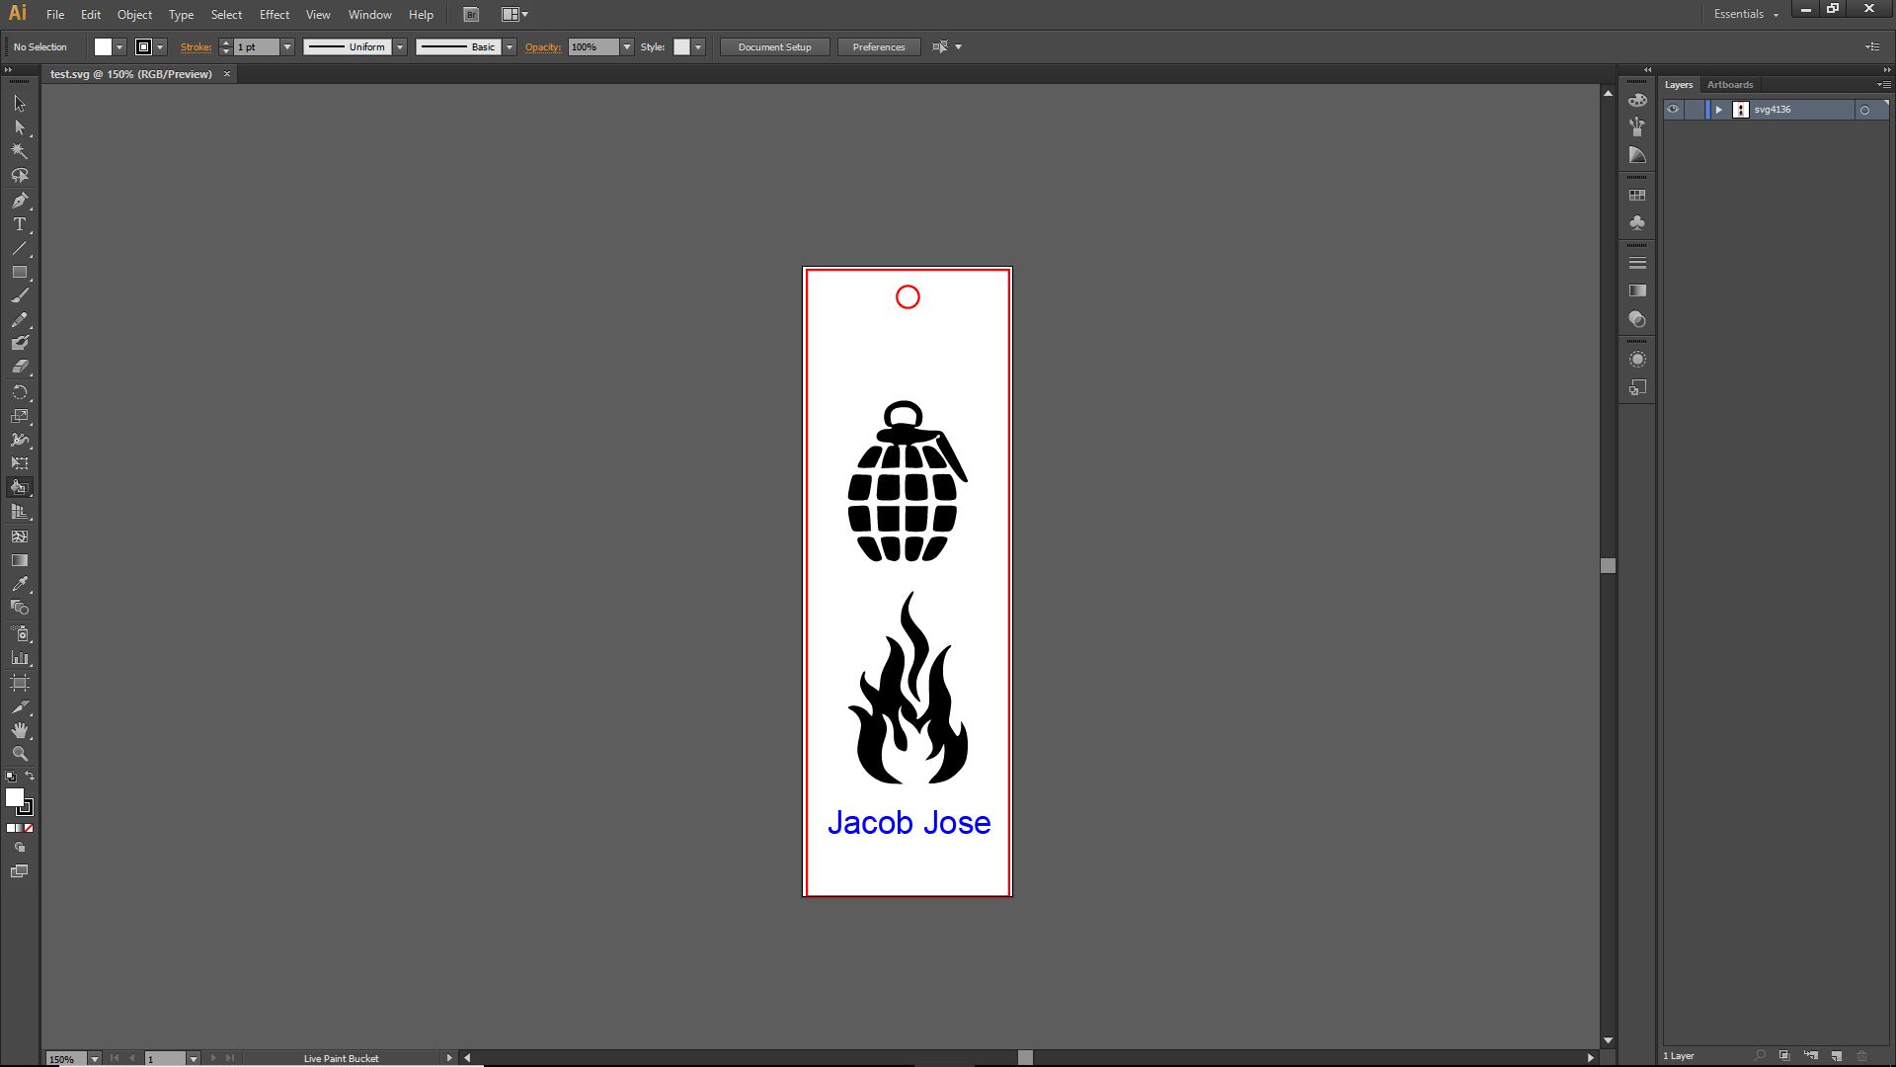Image resolution: width=1896 pixels, height=1067 pixels.
Task: Open the Effect menu
Action: click(274, 15)
